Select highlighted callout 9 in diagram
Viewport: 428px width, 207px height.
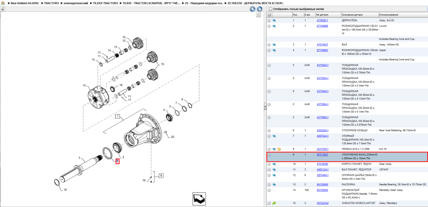tap(117, 161)
